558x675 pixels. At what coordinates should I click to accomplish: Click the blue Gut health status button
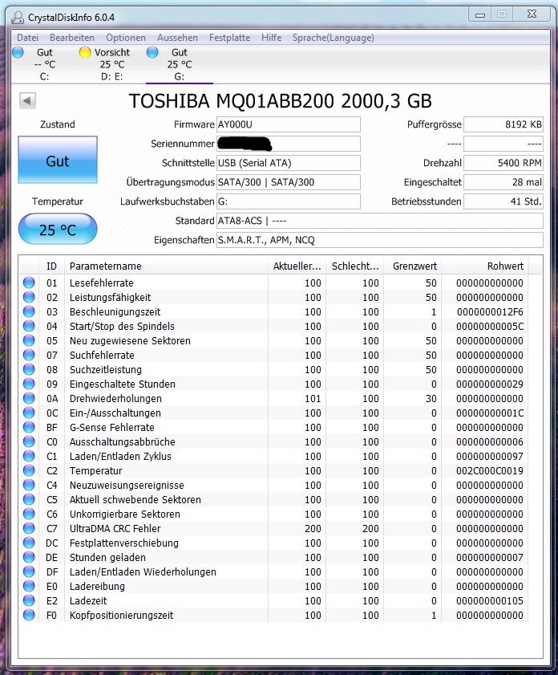click(58, 160)
